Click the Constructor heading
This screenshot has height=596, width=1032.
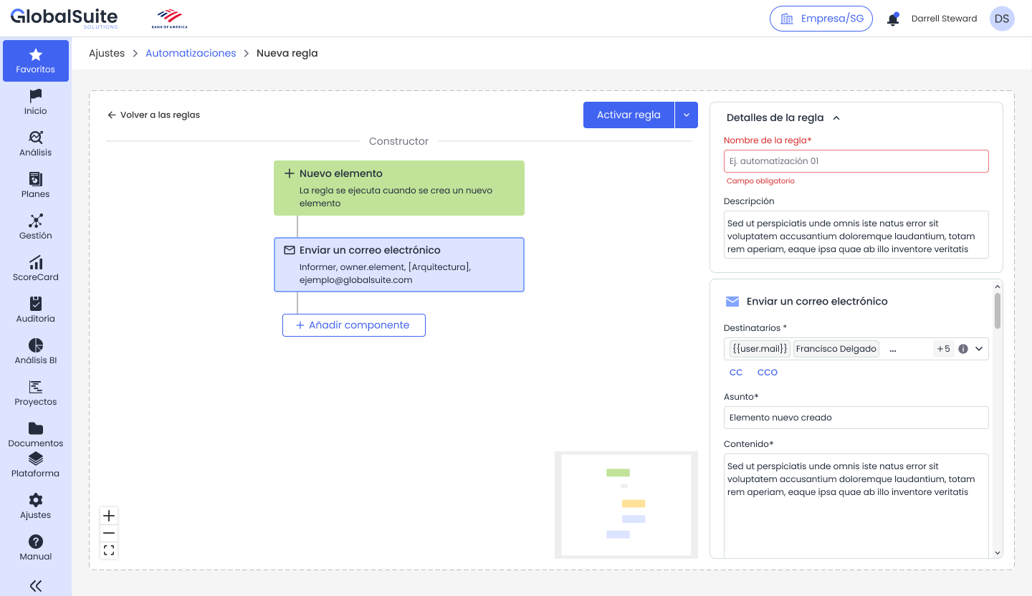click(x=398, y=141)
